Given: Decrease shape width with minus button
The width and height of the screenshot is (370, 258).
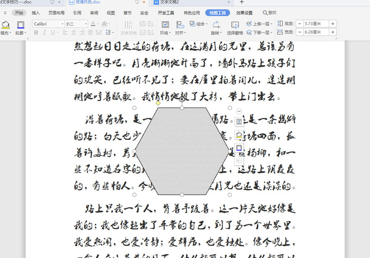Looking at the screenshot, I should 300,32.
